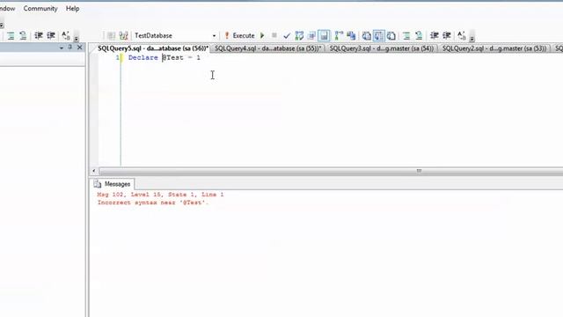Viewport: 563px width, 317px height.
Task: Click the 'Declare' keyword in the editor
Action: [143, 57]
